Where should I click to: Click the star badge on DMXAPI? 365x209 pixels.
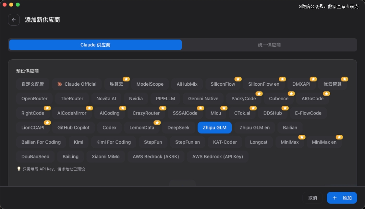coord(313,79)
